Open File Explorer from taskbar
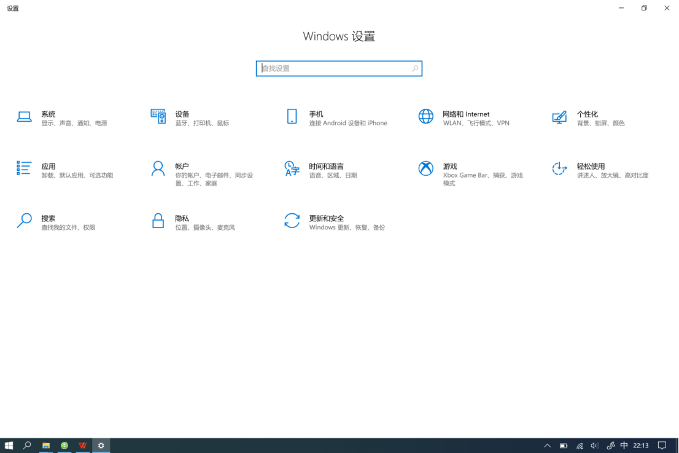The height and width of the screenshot is (453, 679). (46, 445)
